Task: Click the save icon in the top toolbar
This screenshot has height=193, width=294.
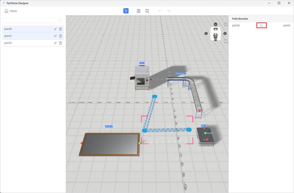Action: click(139, 11)
